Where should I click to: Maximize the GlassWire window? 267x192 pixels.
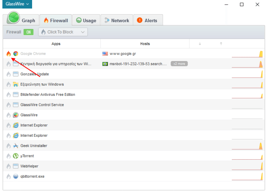tap(241, 4)
